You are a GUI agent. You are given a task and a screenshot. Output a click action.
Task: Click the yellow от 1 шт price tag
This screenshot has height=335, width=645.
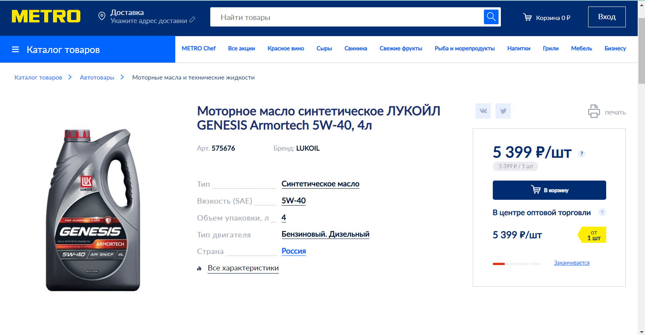click(x=592, y=235)
